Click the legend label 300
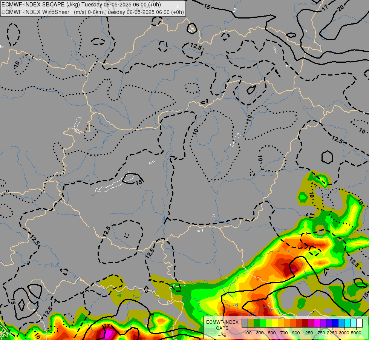The image size is (369, 340). (260, 333)
